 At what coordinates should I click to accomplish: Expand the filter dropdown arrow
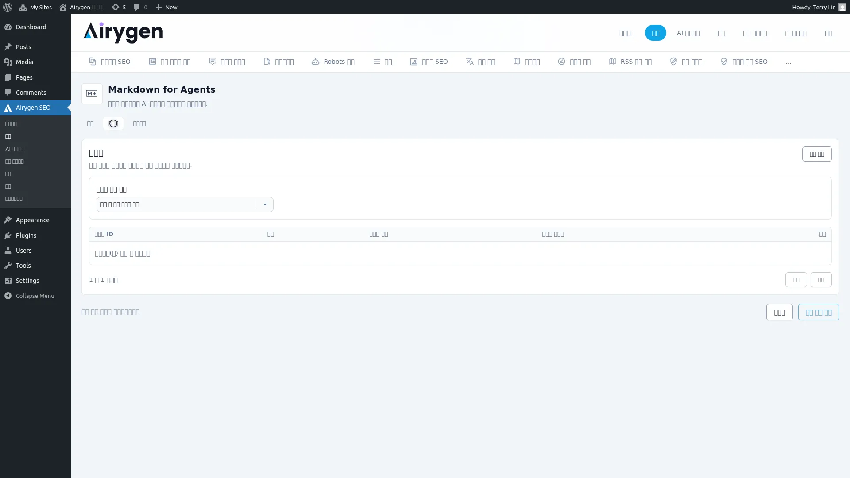pos(265,204)
